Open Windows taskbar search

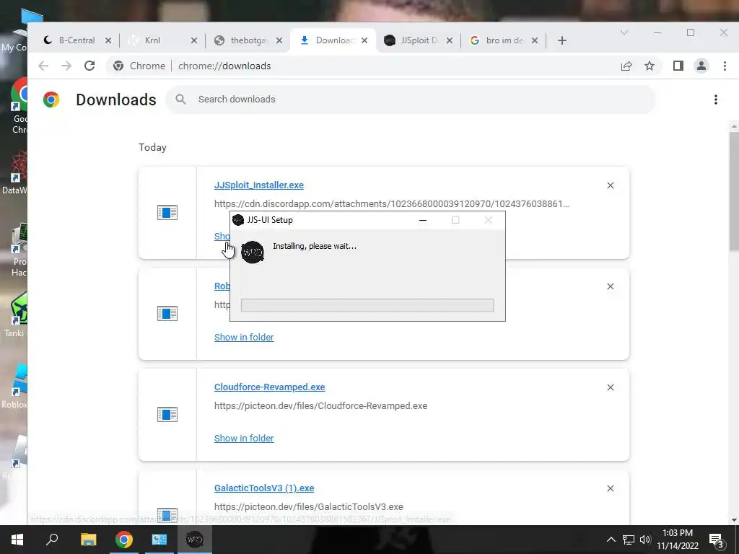pos(52,540)
